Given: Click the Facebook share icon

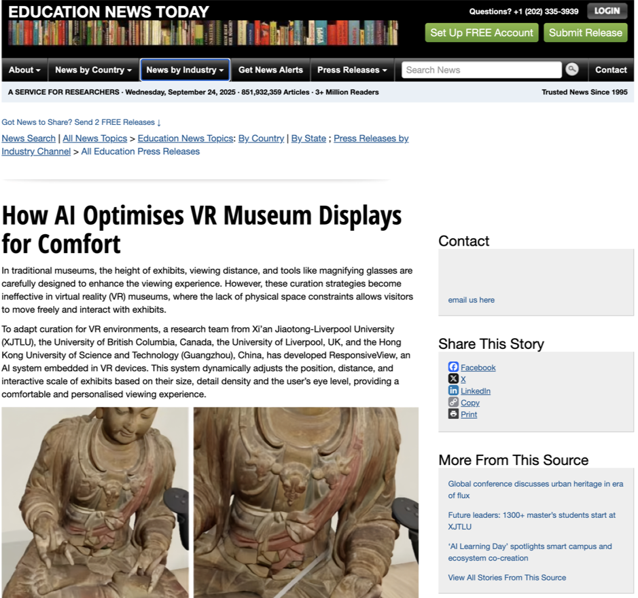Looking at the screenshot, I should (453, 367).
